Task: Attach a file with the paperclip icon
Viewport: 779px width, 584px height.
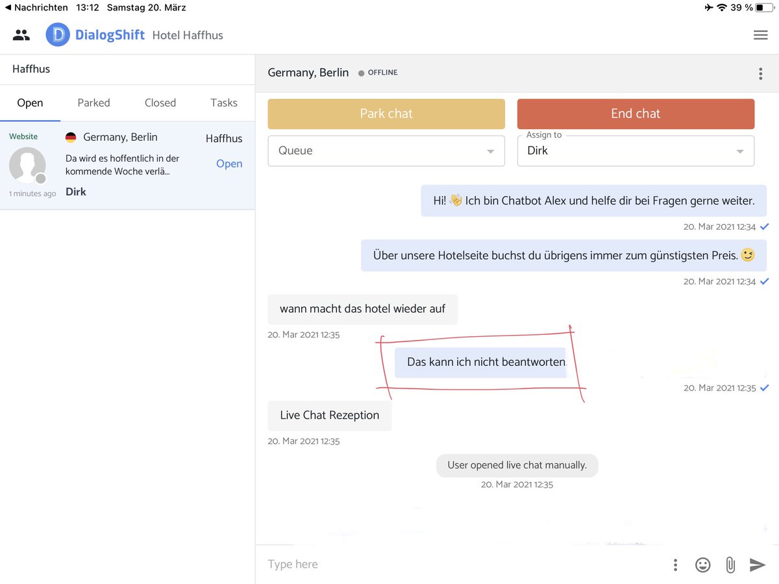Action: pos(730,565)
